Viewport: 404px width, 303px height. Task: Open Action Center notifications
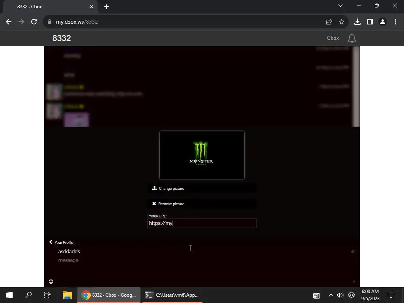click(x=391, y=295)
